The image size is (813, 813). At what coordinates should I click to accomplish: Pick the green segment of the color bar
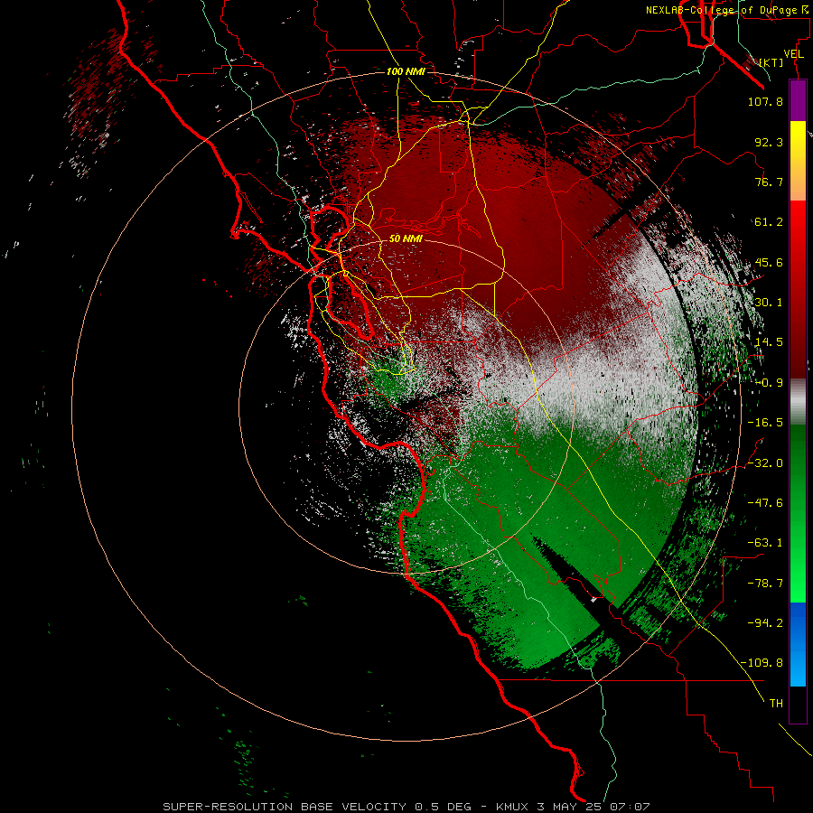pos(798,513)
